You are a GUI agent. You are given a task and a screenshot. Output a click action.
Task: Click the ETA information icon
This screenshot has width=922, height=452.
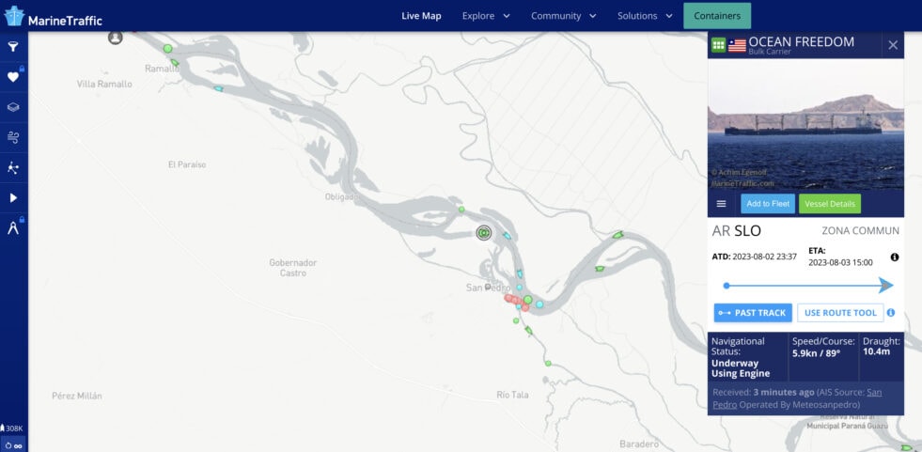pyautogui.click(x=895, y=257)
